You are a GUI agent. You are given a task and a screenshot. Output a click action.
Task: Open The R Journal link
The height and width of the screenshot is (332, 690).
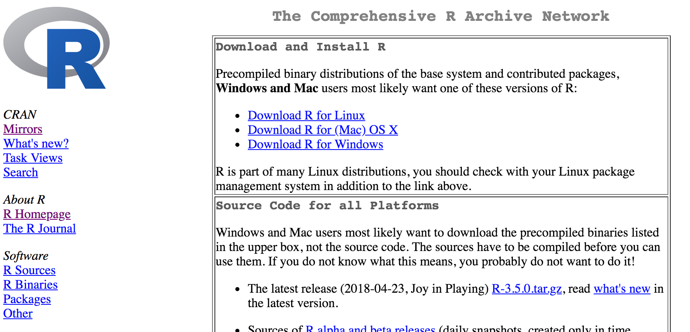pos(40,229)
